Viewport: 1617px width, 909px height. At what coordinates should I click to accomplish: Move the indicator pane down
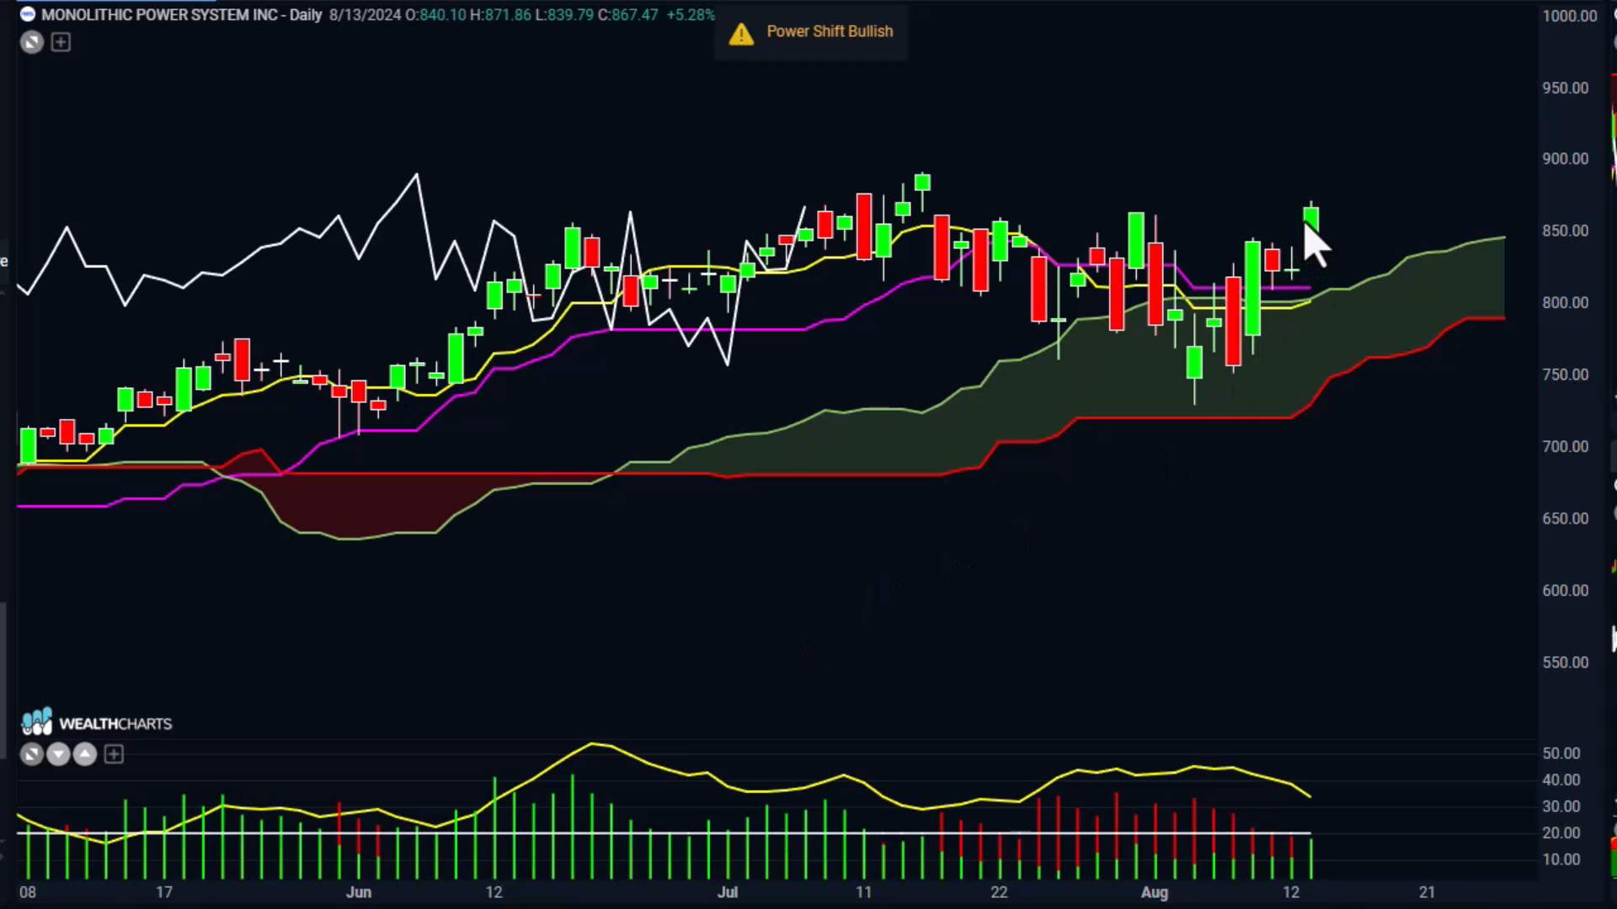[x=58, y=754]
